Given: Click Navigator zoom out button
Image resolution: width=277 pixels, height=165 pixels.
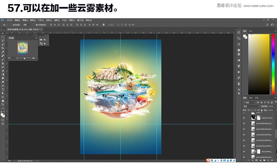Looking at the screenshot, I should click(17, 58).
